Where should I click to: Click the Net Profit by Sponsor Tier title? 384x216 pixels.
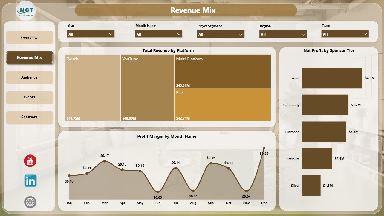click(x=329, y=51)
